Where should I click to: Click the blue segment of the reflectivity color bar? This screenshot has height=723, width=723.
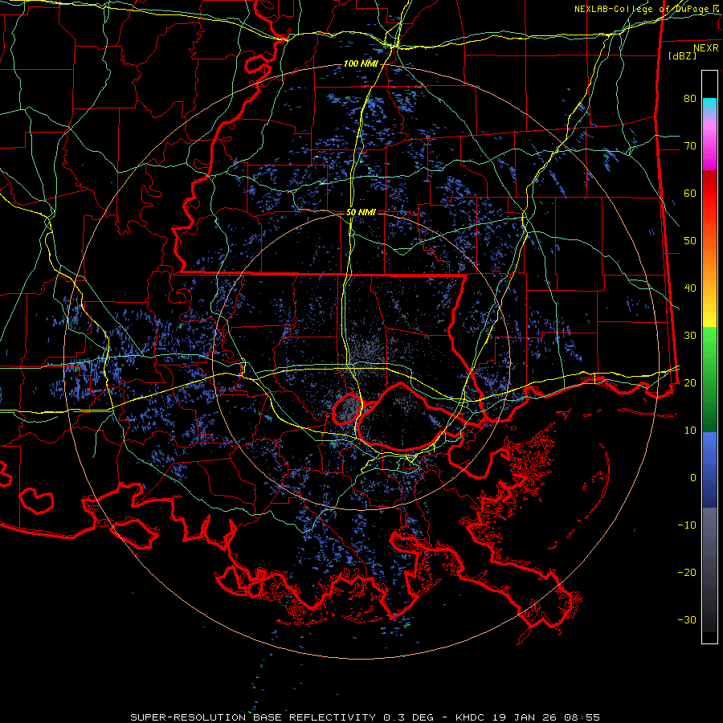(x=709, y=470)
